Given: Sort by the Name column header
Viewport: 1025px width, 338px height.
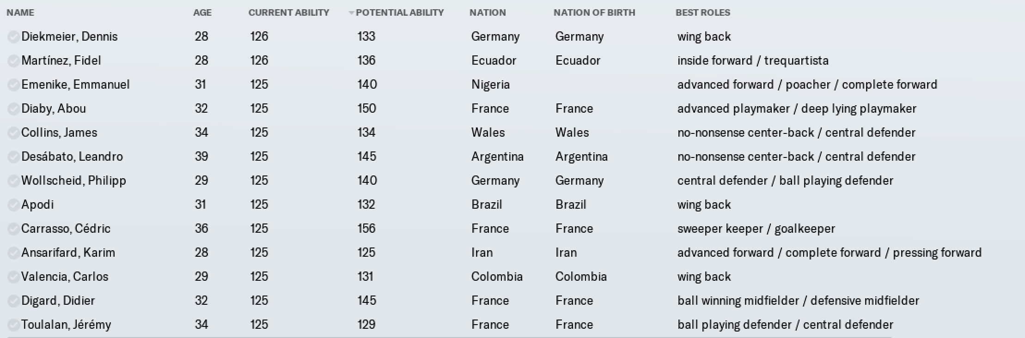Looking at the screenshot, I should [x=20, y=12].
